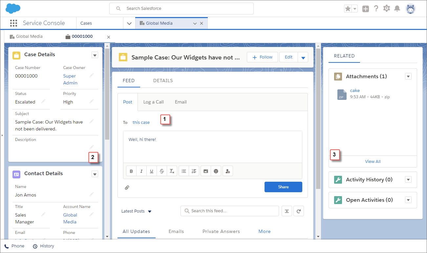Edit the Priority field pencil icon
427x253 pixels.
click(92, 101)
